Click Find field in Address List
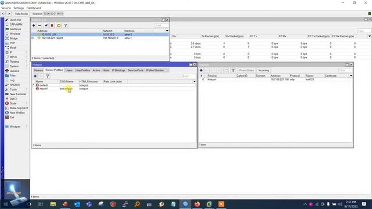 pyautogui.click(x=162, y=26)
